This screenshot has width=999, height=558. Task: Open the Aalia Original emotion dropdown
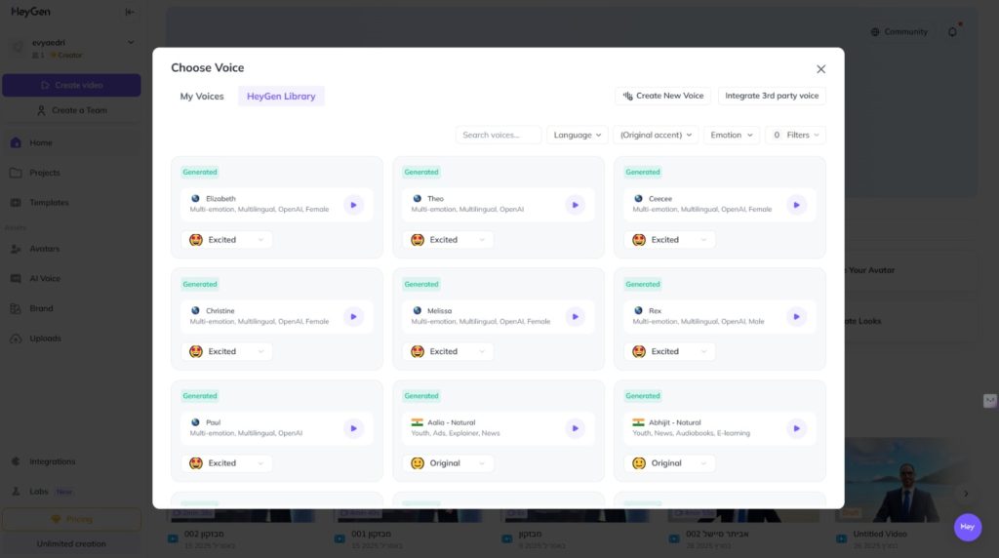click(448, 463)
